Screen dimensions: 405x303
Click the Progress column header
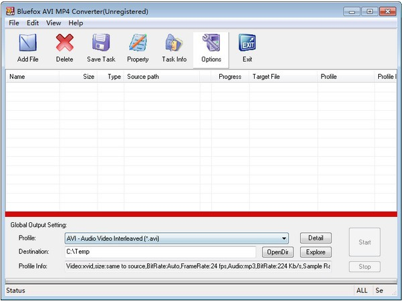click(x=230, y=77)
